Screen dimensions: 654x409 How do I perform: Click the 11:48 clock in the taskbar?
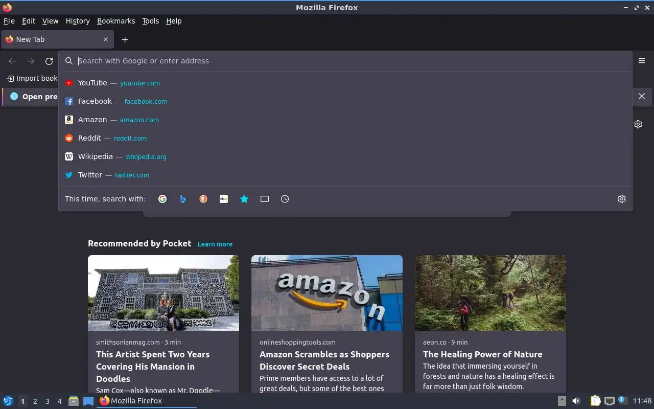point(642,401)
